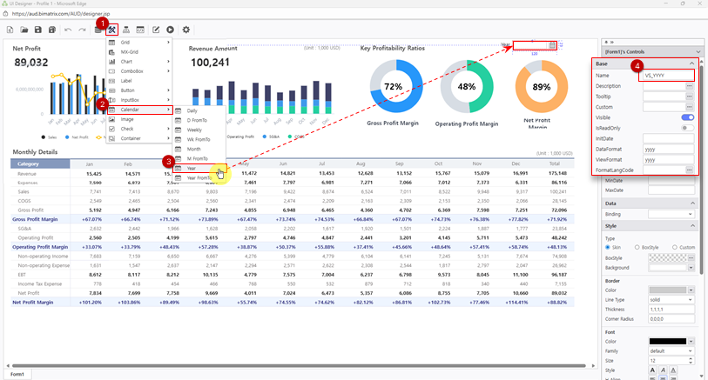708x380 pixels.
Task: Open the black Font Color swatch
Action: (x=668, y=342)
